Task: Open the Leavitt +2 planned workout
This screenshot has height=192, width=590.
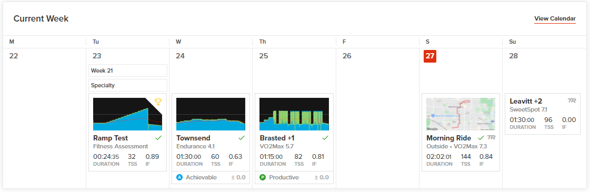Action: (542, 114)
